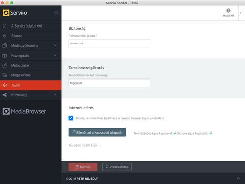Click the Kiszolgálás box icon
The width and height of the screenshot is (245, 184).
[5, 56]
